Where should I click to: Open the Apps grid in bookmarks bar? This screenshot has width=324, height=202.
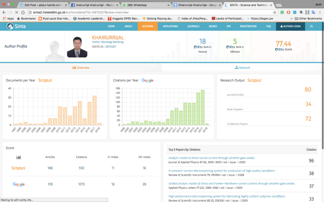click(8, 19)
